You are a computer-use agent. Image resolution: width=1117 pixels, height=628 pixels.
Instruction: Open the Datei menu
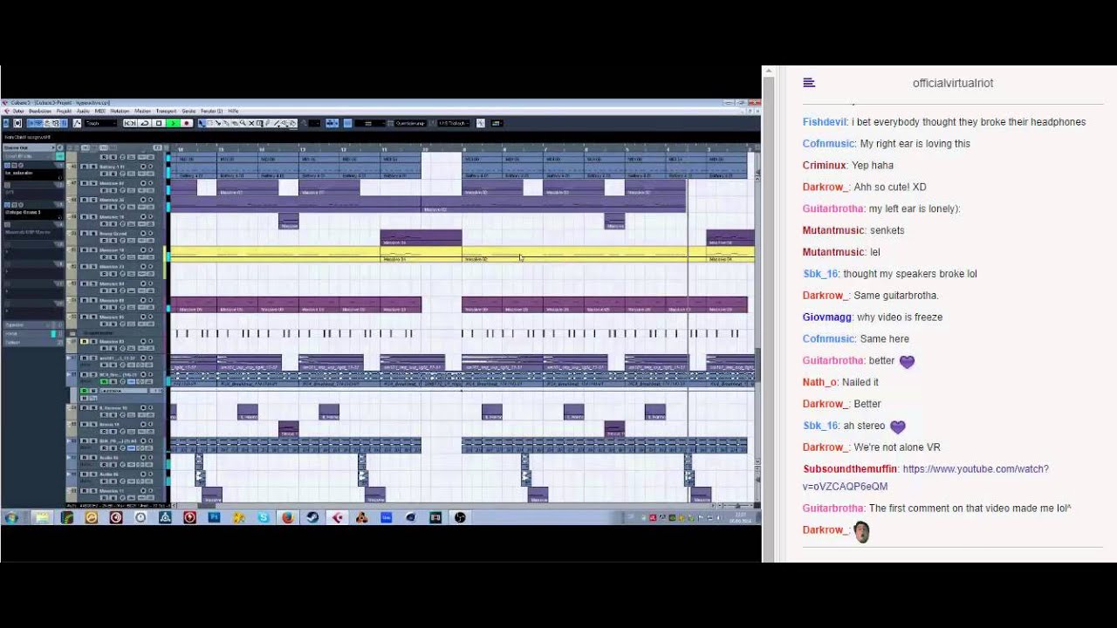[x=18, y=111]
